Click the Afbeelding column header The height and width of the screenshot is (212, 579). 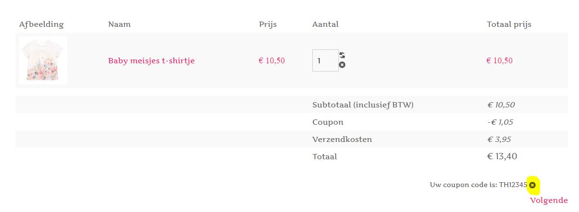point(41,24)
